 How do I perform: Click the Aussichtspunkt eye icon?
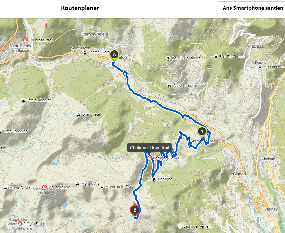click(169, 86)
